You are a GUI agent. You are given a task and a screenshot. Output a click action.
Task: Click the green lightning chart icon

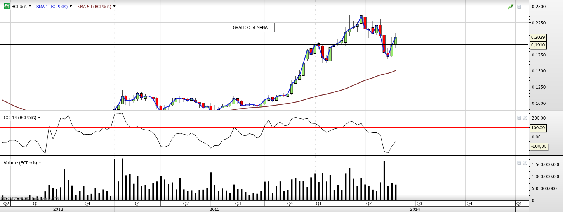(x=511, y=7)
